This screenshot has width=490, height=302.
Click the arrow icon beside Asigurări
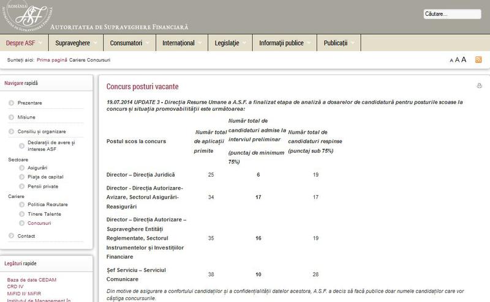[22, 168]
